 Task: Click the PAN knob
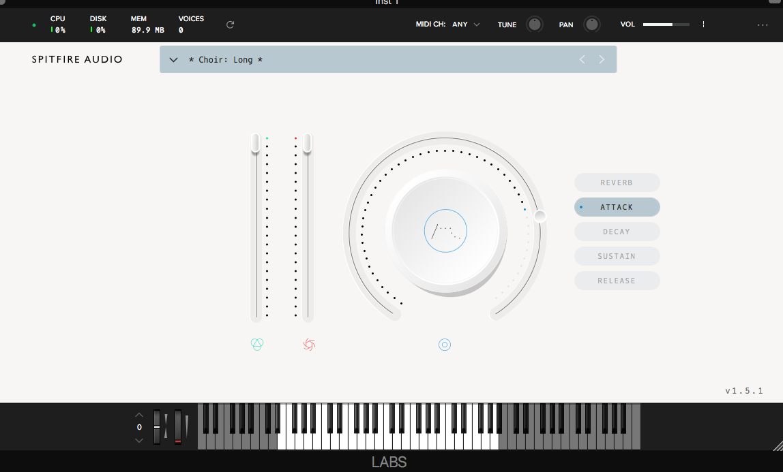[592, 24]
